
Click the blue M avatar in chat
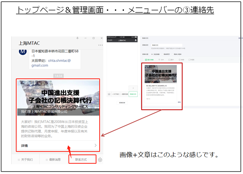pos(23,52)
